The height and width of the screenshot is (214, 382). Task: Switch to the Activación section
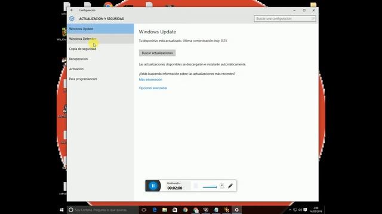pyautogui.click(x=100, y=69)
